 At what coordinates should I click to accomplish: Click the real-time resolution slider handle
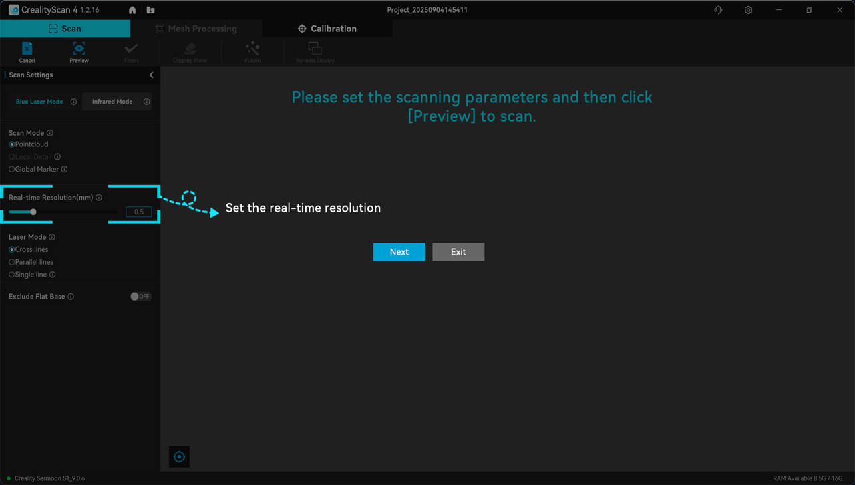[33, 212]
